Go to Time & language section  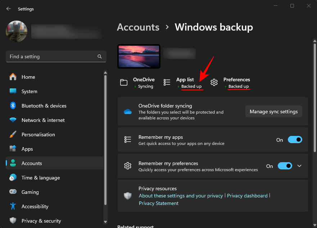point(40,178)
